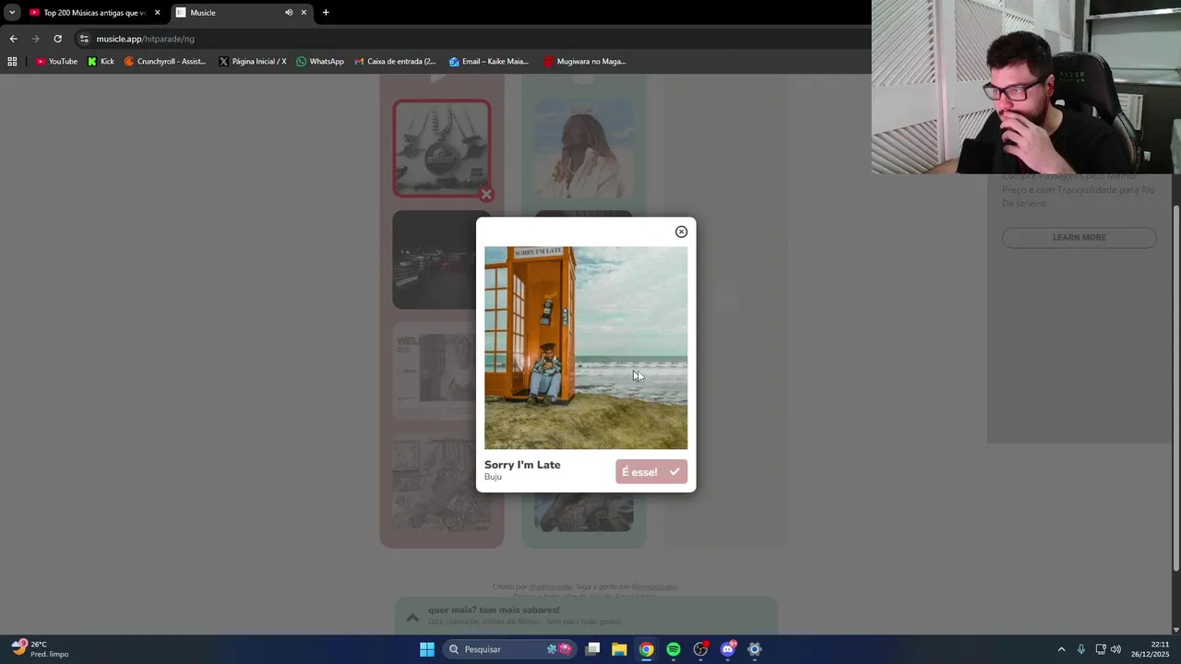Click the LEARN MORE ad button

point(1079,237)
